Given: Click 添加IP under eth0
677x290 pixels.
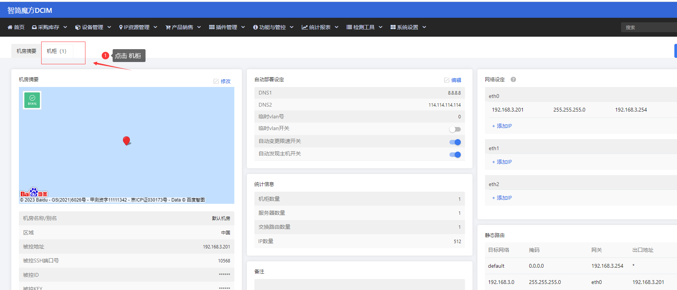Looking at the screenshot, I should tap(502, 126).
